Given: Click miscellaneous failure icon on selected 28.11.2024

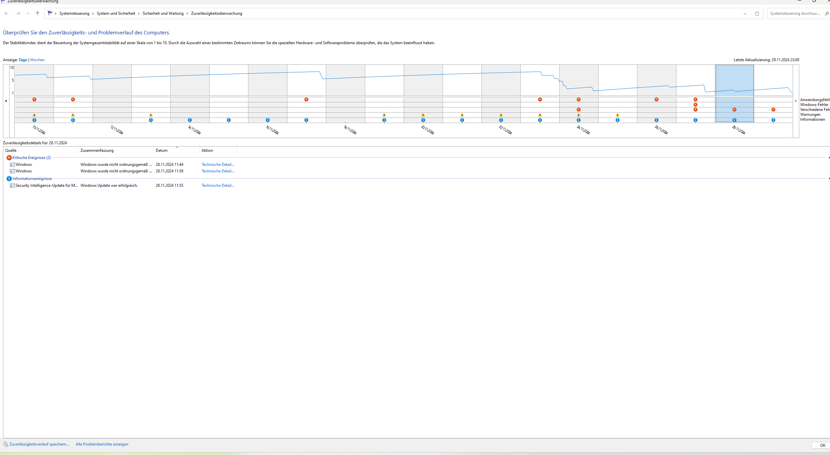Looking at the screenshot, I should click(x=734, y=110).
